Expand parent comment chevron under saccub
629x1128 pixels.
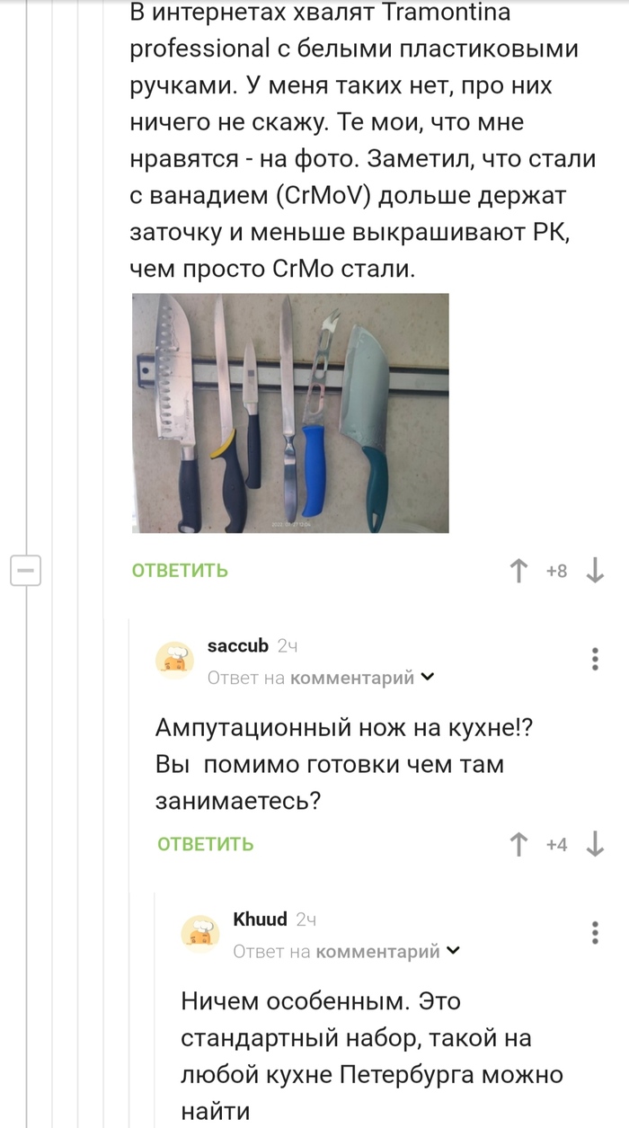428,678
